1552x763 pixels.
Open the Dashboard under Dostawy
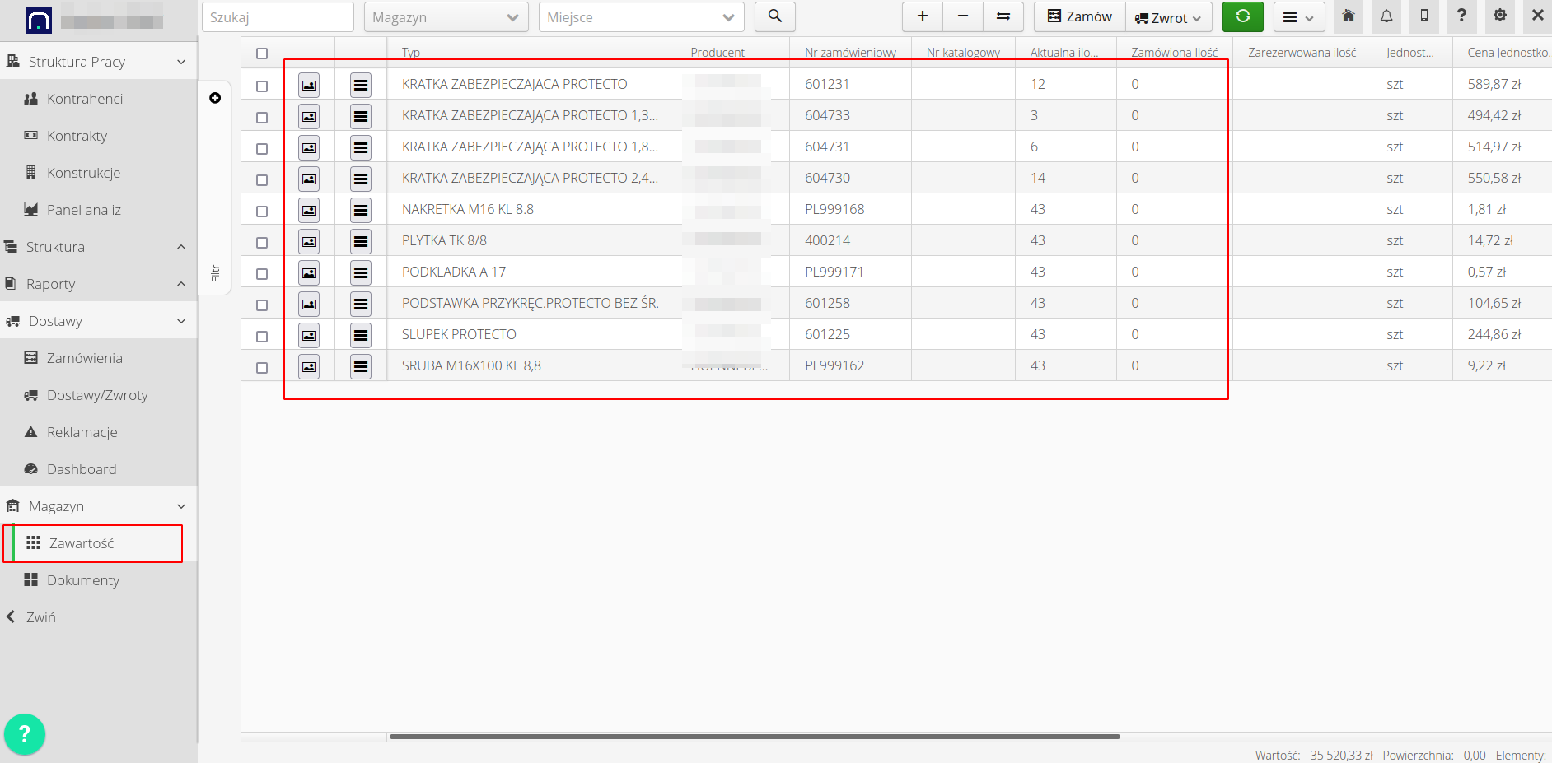coord(81,468)
